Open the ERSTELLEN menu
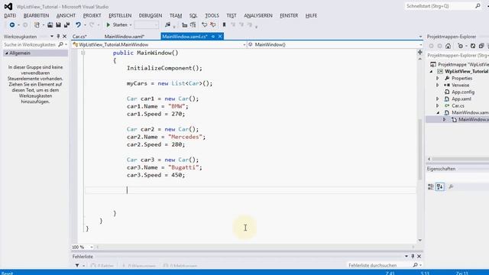This screenshot has height=275, width=489. click(120, 15)
